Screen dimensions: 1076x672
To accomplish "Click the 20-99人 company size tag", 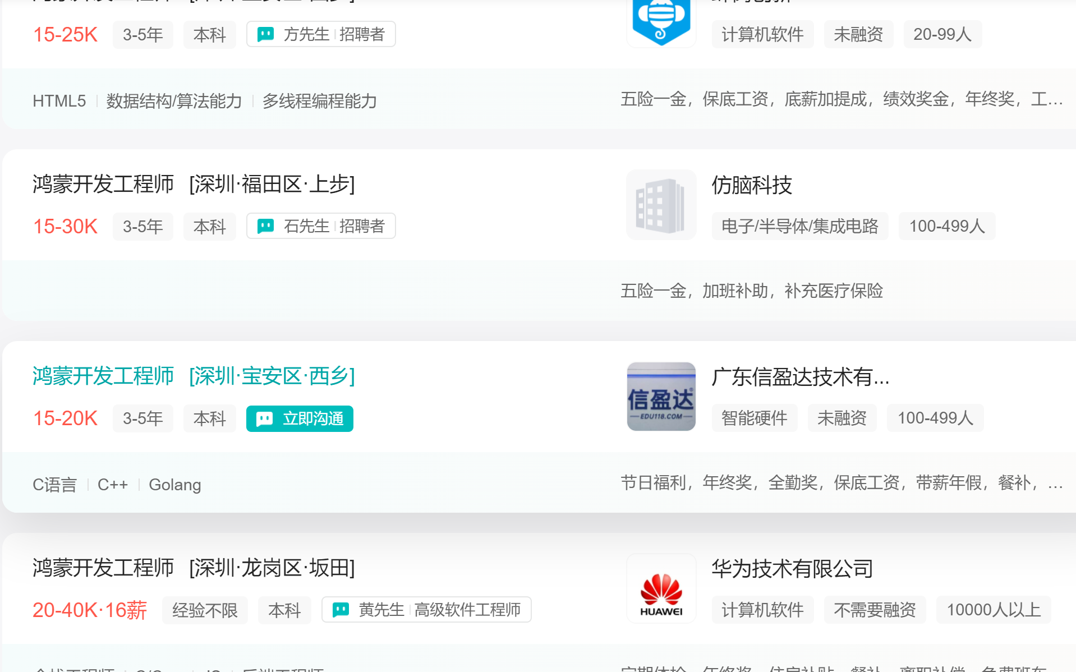I will pyautogui.click(x=942, y=34).
